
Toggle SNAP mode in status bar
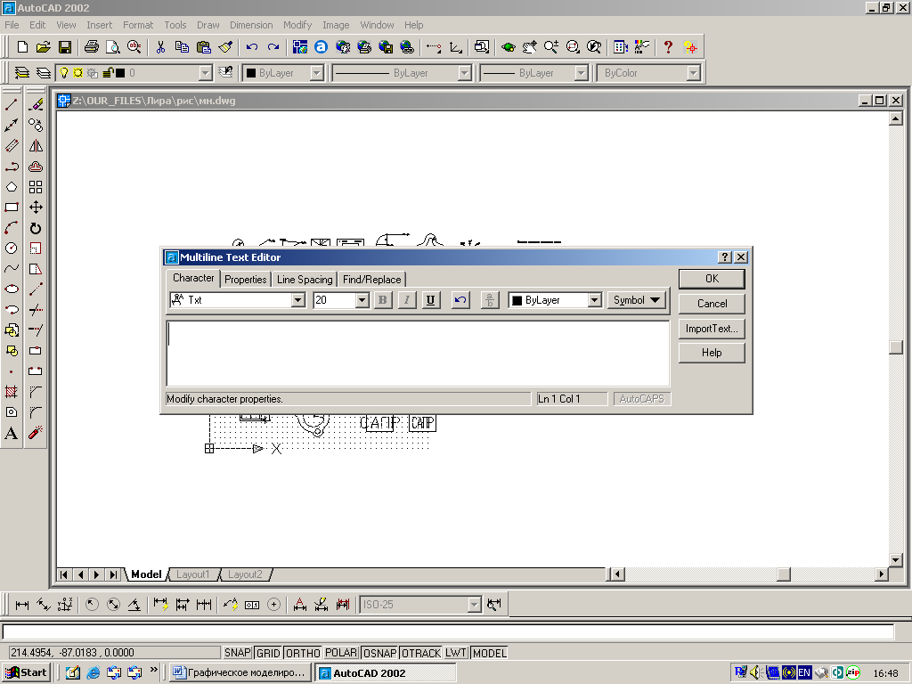(x=237, y=653)
